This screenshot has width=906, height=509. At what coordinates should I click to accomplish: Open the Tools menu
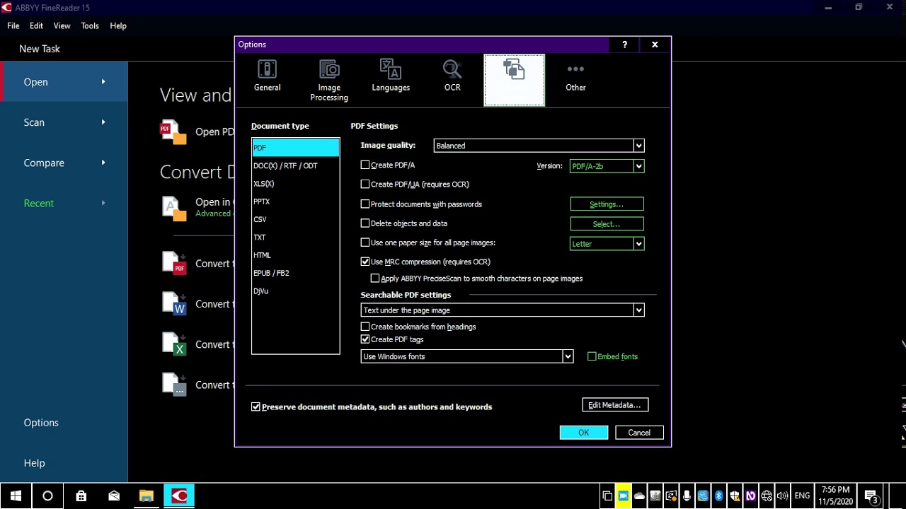[90, 25]
